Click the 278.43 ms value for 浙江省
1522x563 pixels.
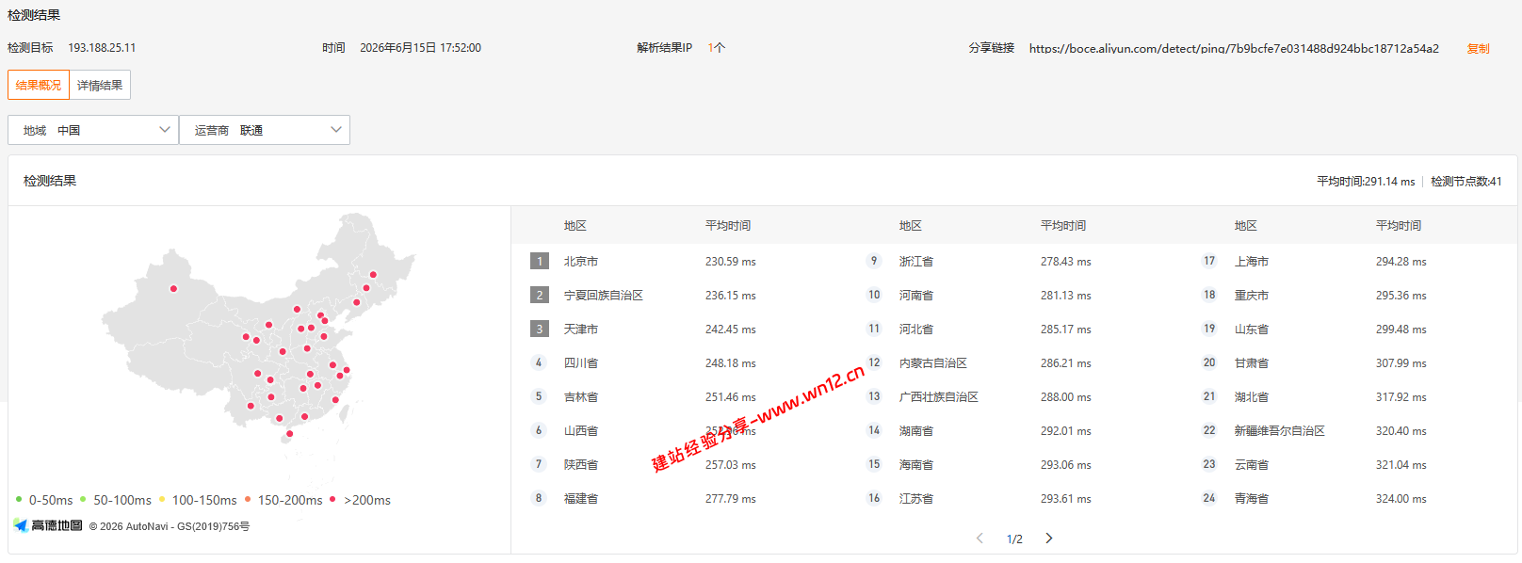[x=1066, y=262]
